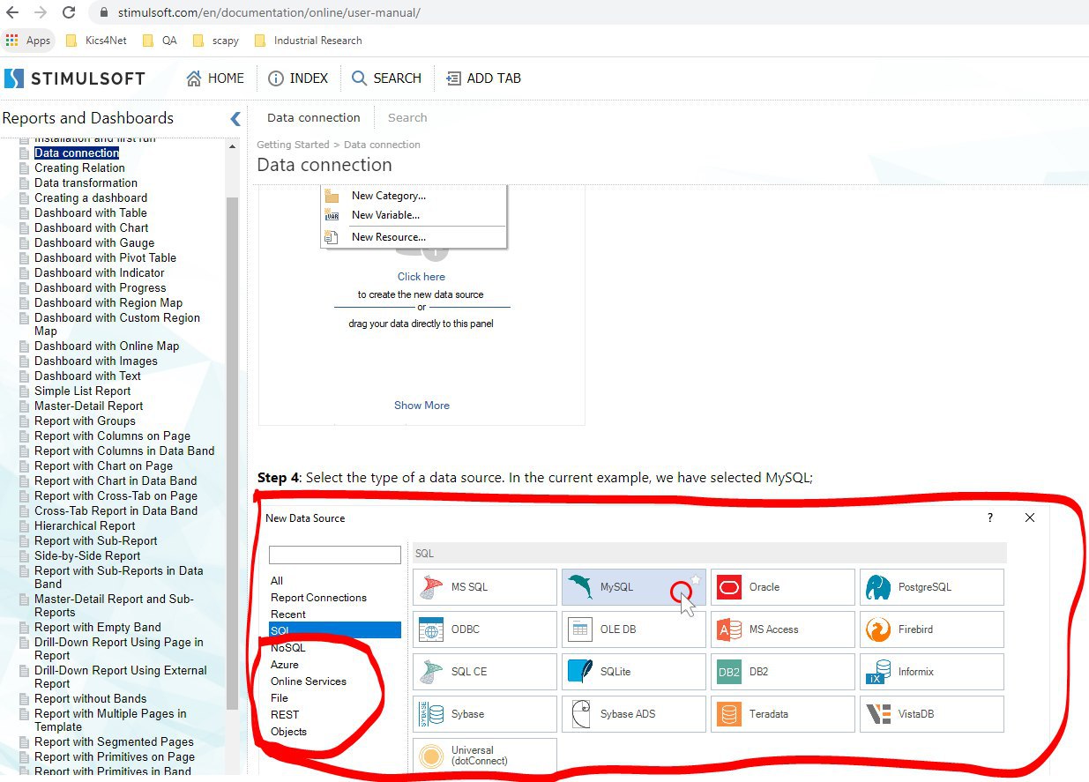Reload the page with the refresh icon

(x=69, y=12)
